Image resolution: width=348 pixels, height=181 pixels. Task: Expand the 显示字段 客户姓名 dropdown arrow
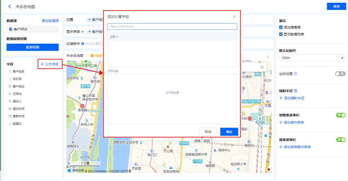(89, 32)
